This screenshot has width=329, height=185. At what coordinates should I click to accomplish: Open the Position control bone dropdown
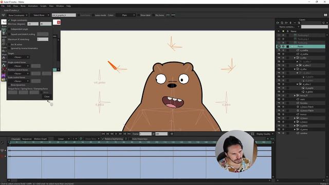tap(19, 73)
